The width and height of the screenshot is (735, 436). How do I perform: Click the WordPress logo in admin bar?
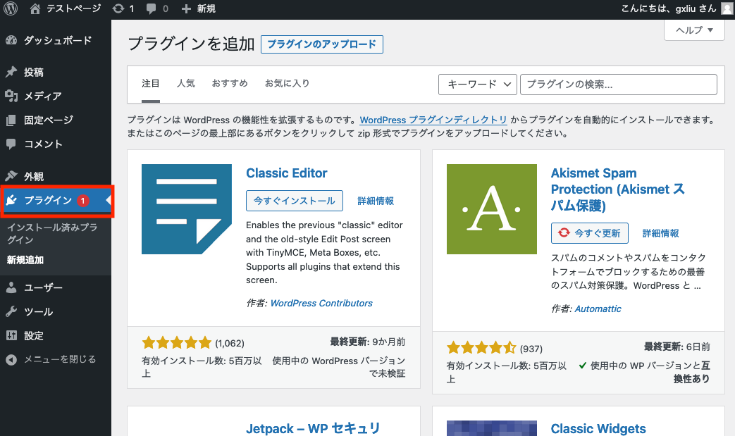[11, 8]
